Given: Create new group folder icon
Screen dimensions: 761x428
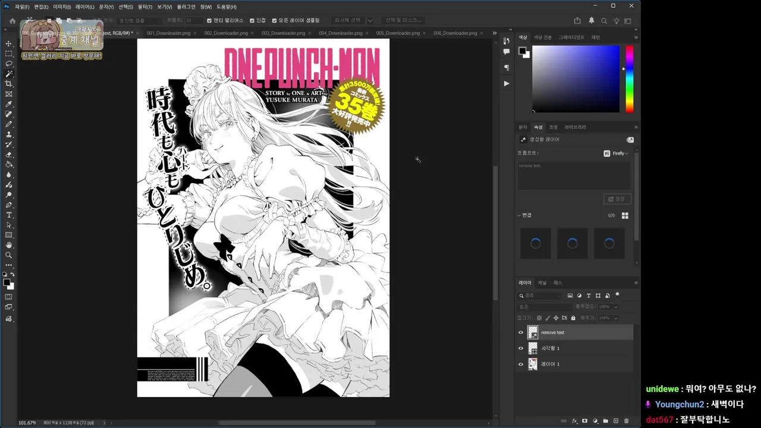Looking at the screenshot, I should click(606, 421).
